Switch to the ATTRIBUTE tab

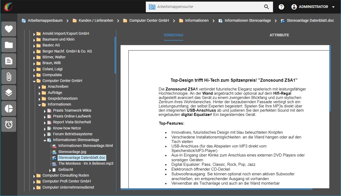coord(279,35)
